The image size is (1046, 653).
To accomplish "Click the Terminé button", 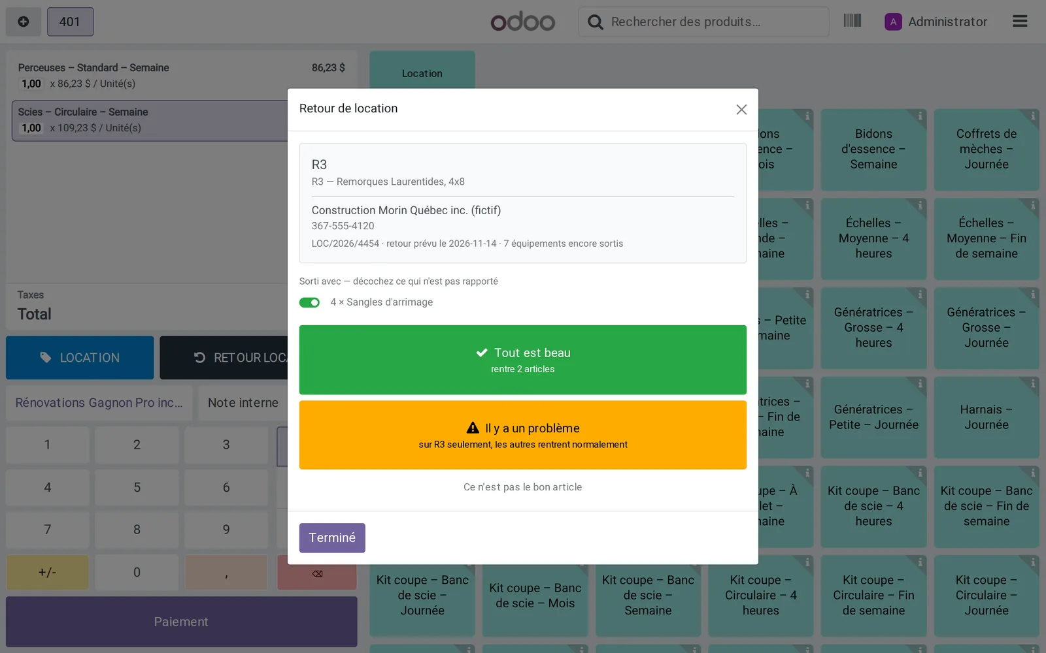I will (x=332, y=538).
